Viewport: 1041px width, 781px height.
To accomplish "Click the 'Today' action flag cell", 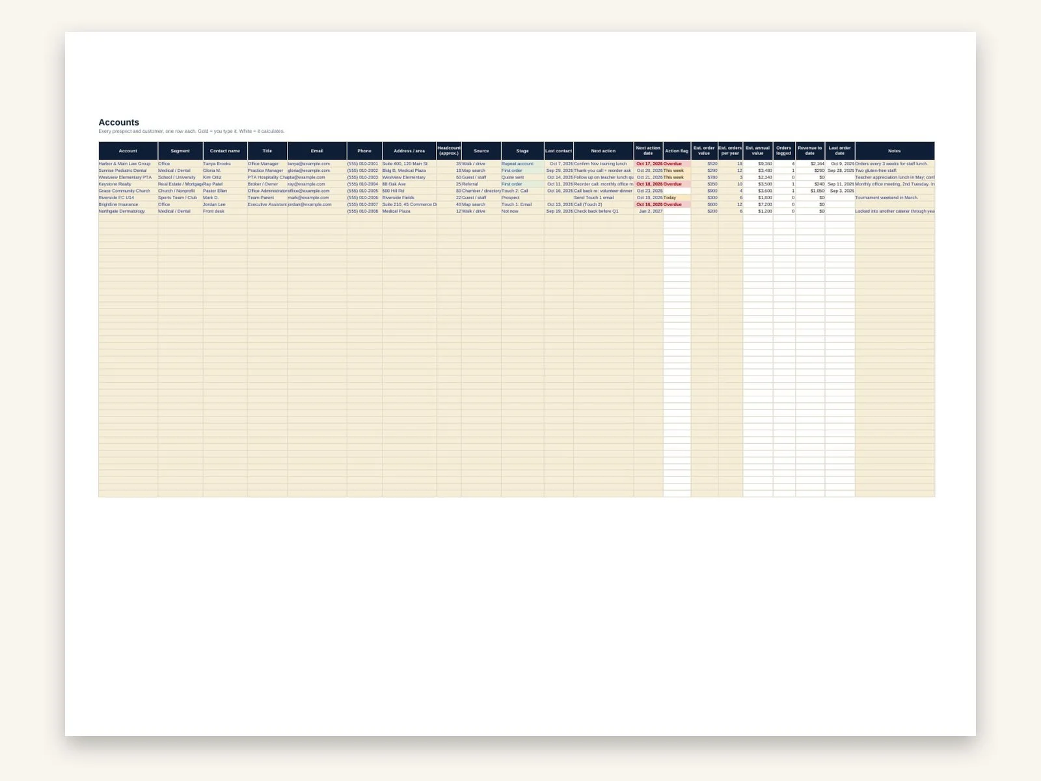I will 677,197.
